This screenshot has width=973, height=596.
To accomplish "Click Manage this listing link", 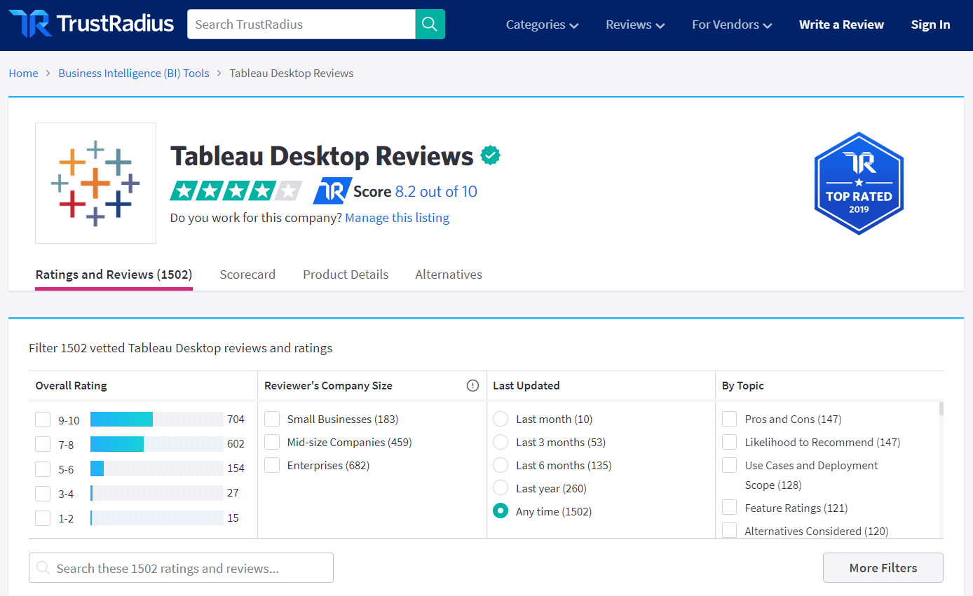I will click(x=397, y=218).
